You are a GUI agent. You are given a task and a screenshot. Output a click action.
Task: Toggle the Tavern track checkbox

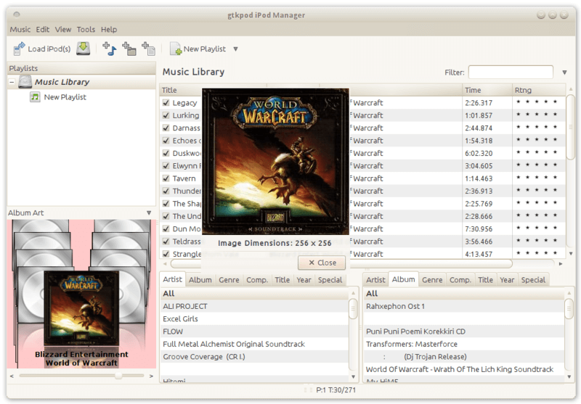pos(166,178)
